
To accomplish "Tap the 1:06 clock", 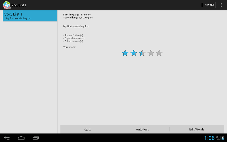I will point(209,138).
